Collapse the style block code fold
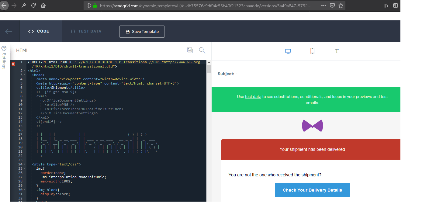This screenshot has height=208, width=422. click(24, 164)
